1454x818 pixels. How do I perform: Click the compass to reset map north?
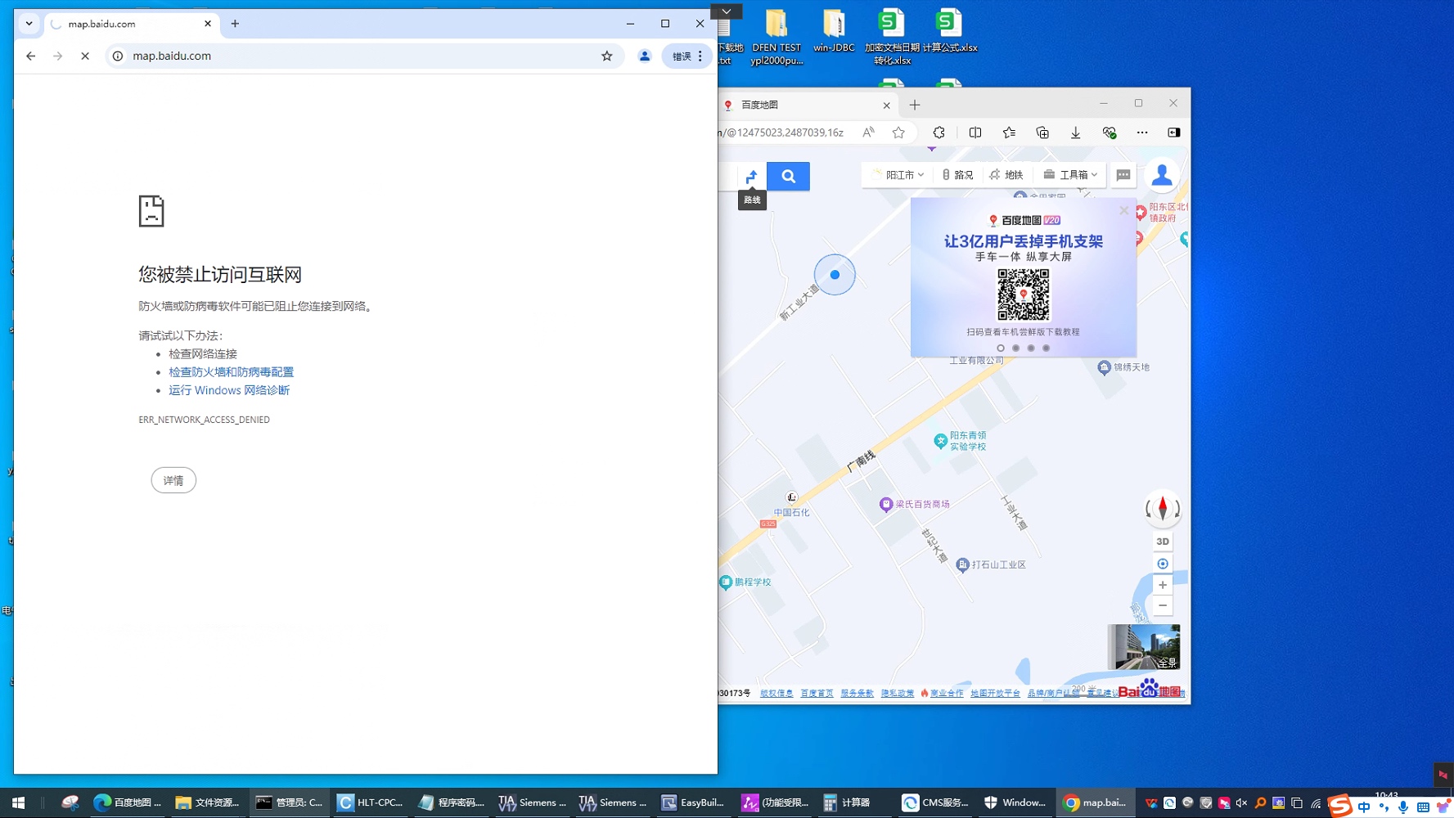(x=1162, y=509)
